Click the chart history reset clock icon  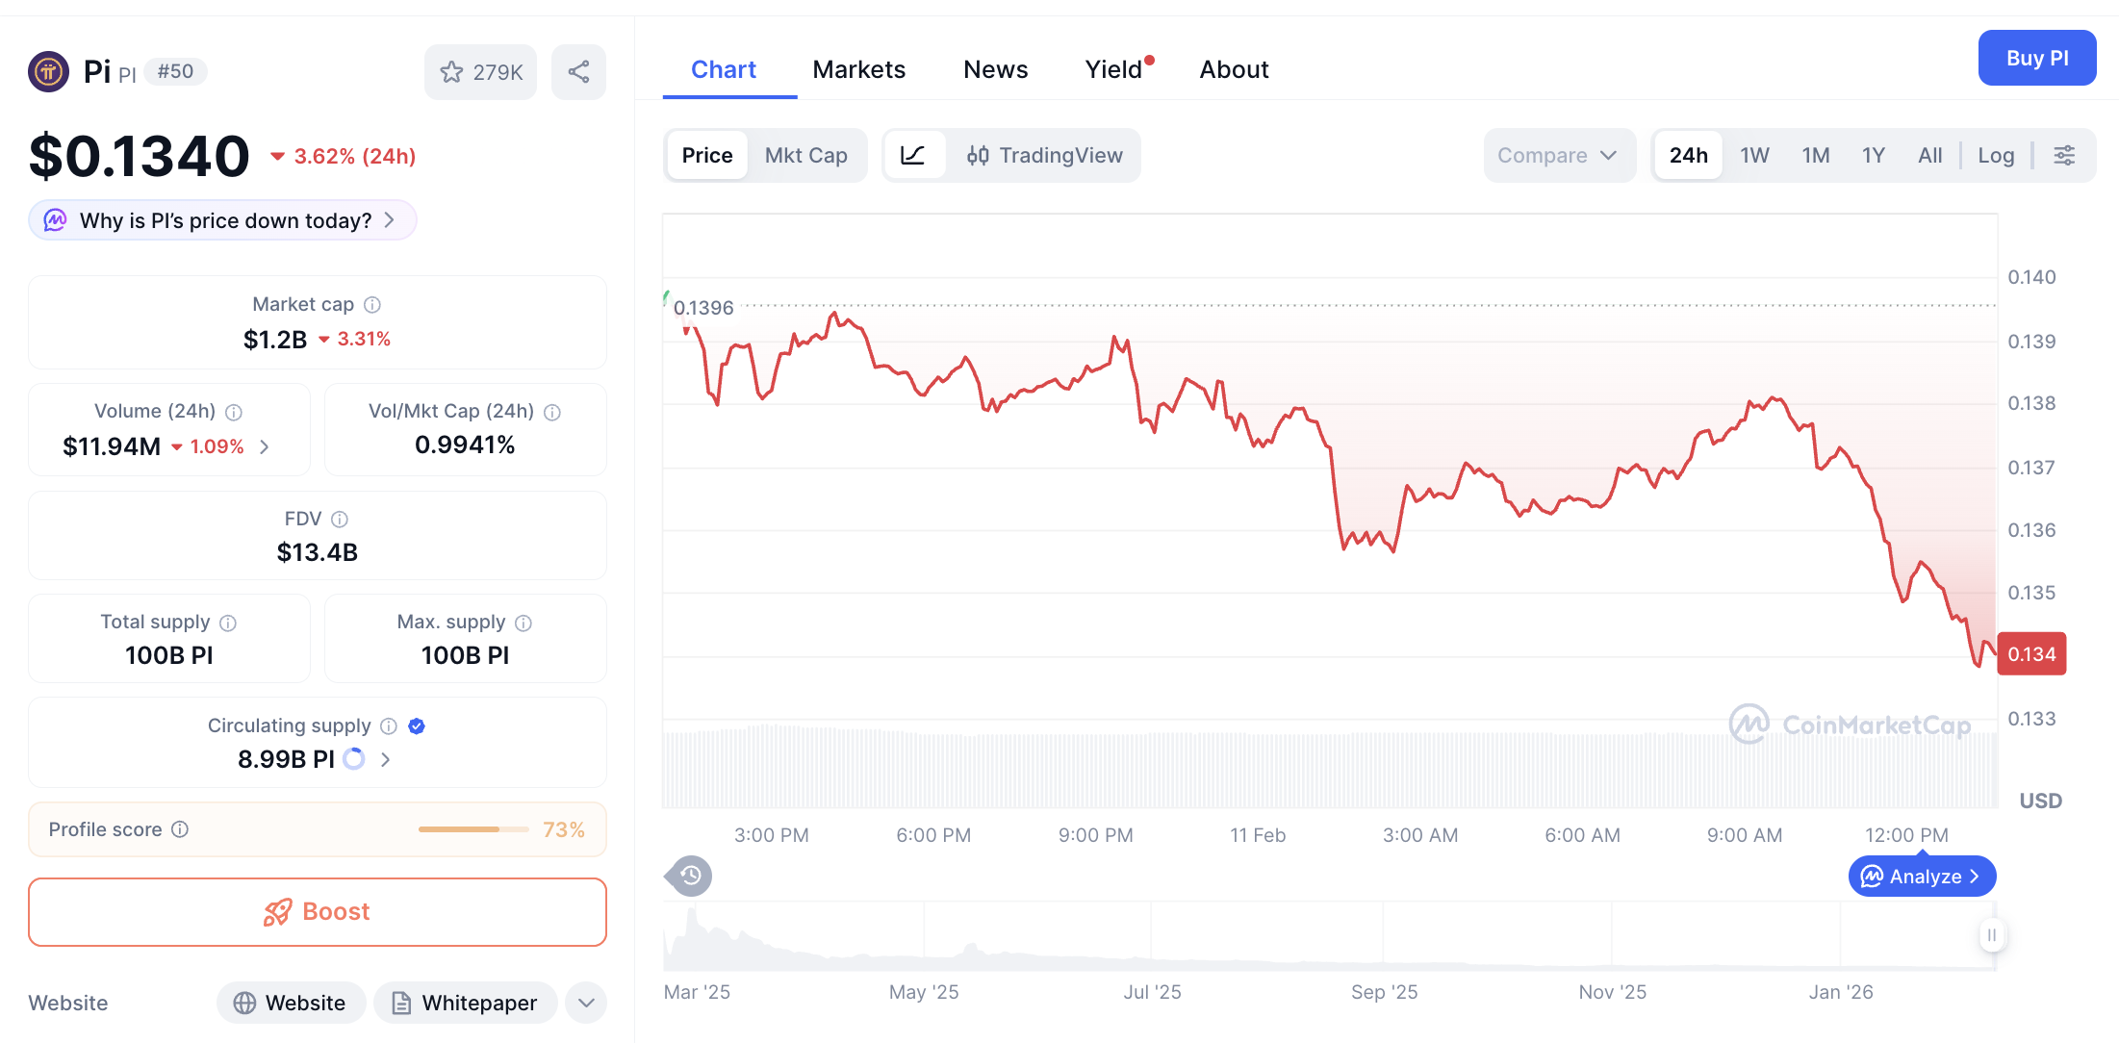[x=688, y=876]
